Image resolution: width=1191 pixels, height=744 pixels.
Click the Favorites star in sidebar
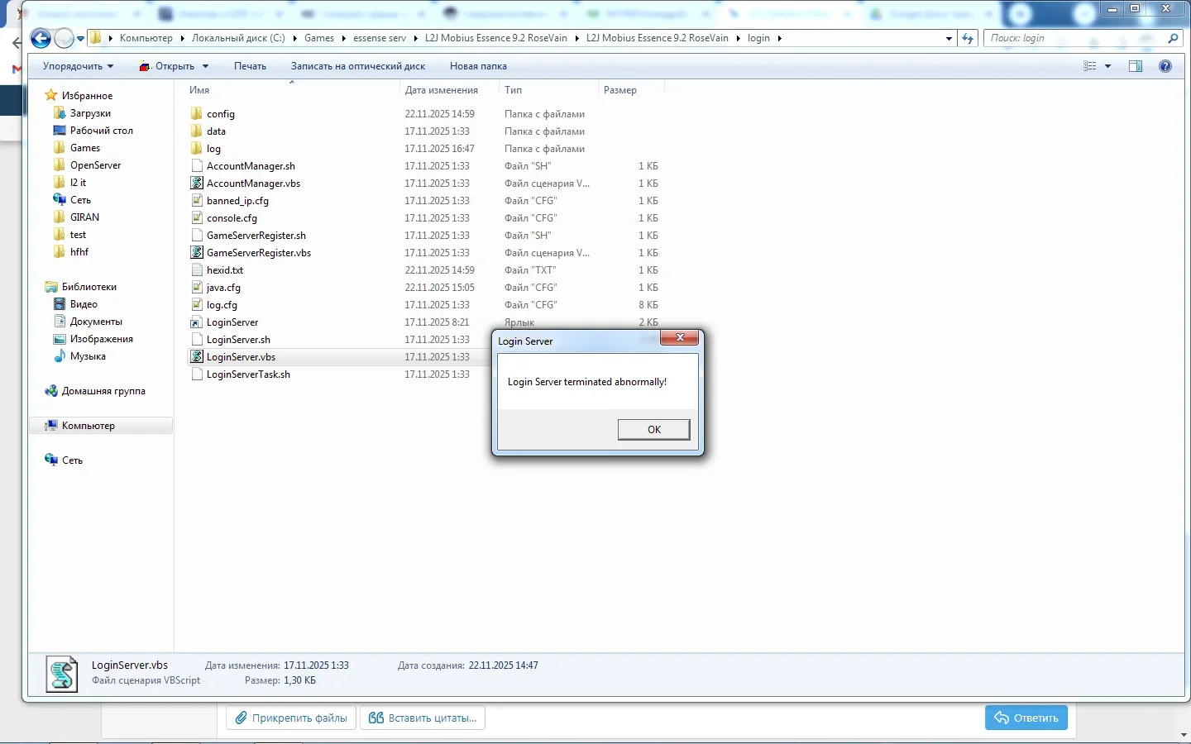(x=51, y=96)
